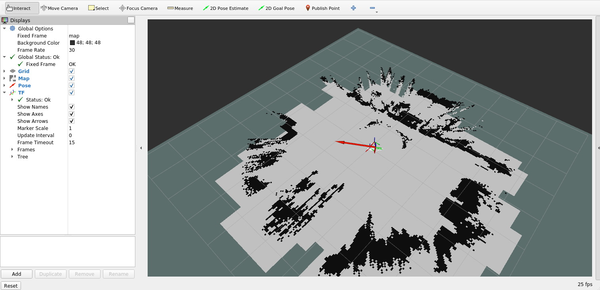Image resolution: width=600 pixels, height=290 pixels.
Task: Choose the Select tool
Action: [98, 8]
